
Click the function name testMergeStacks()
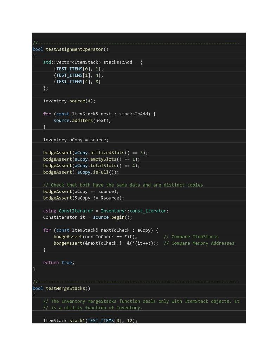pyautogui.click(x=68, y=288)
